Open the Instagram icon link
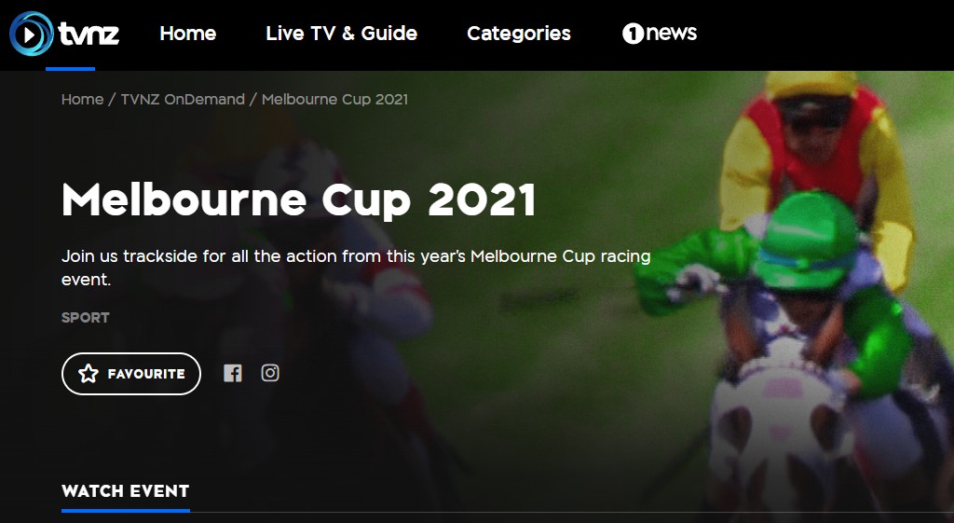 270,373
